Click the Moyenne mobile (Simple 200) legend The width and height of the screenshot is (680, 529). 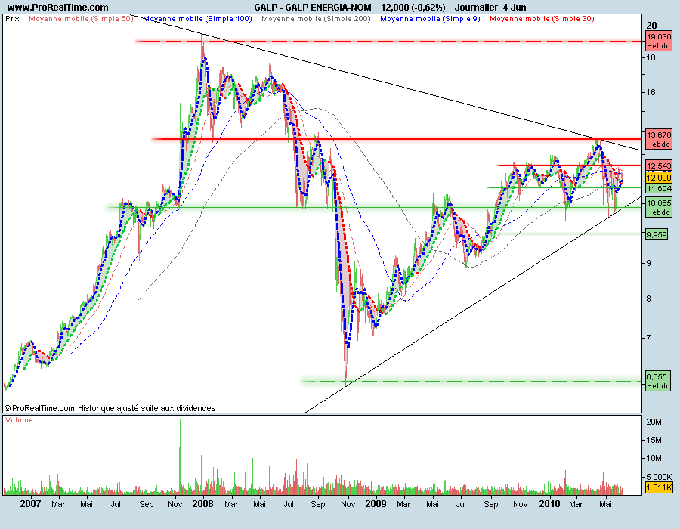[x=316, y=19]
